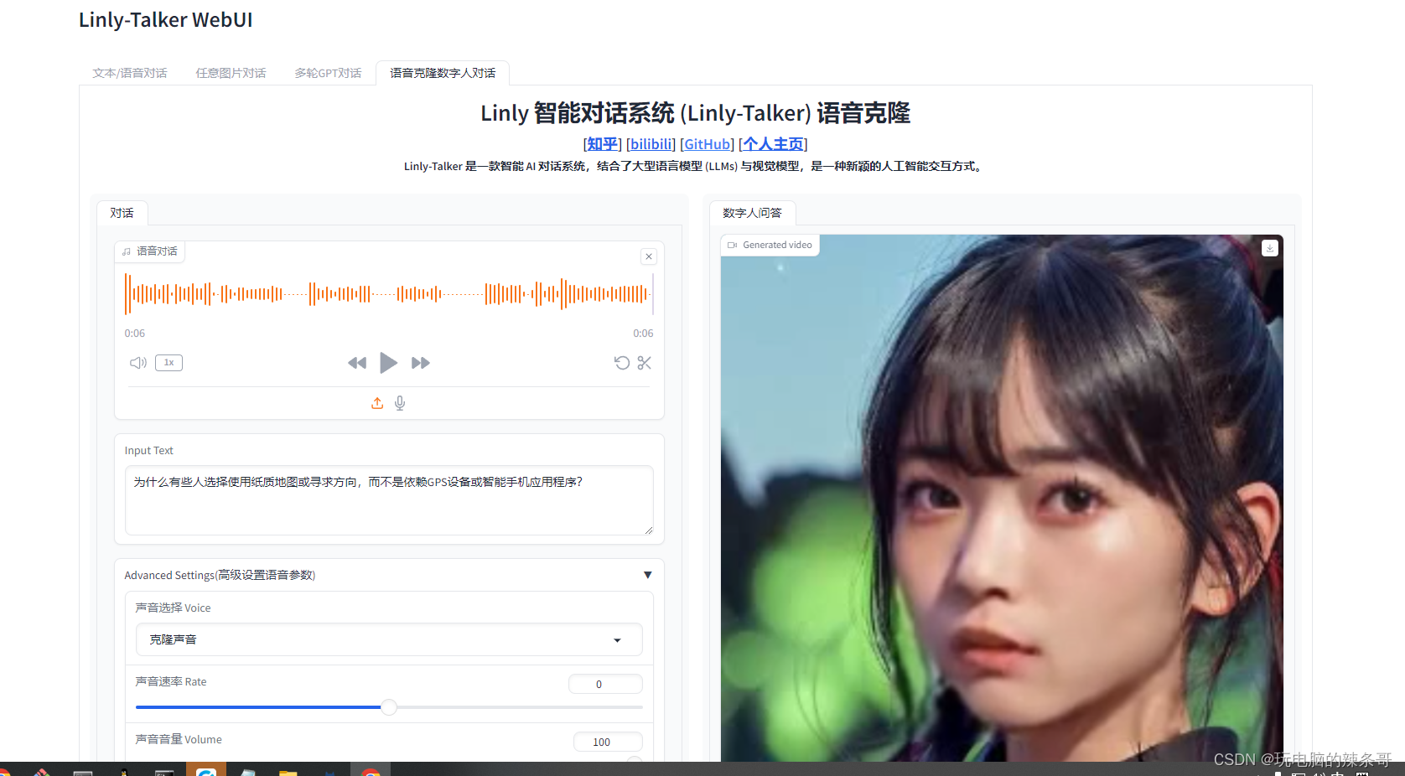Focus the Input Text box
The height and width of the screenshot is (776, 1405).
[x=389, y=500]
